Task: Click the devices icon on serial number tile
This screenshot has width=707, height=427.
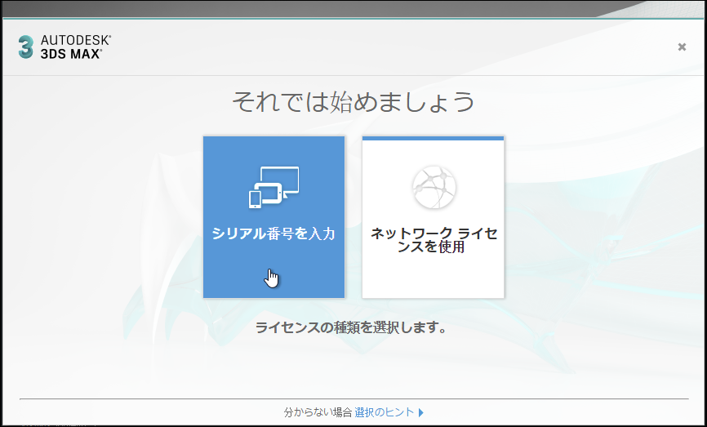Action: point(273,187)
